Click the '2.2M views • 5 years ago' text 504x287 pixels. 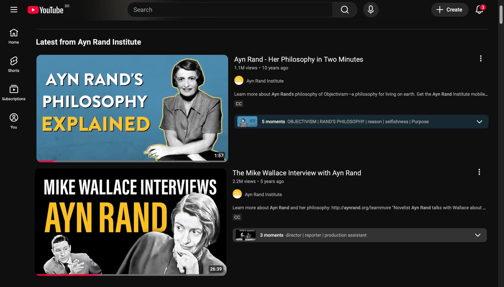pos(258,181)
